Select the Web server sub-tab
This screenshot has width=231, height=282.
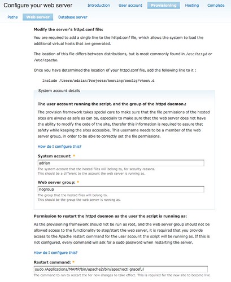click(38, 17)
